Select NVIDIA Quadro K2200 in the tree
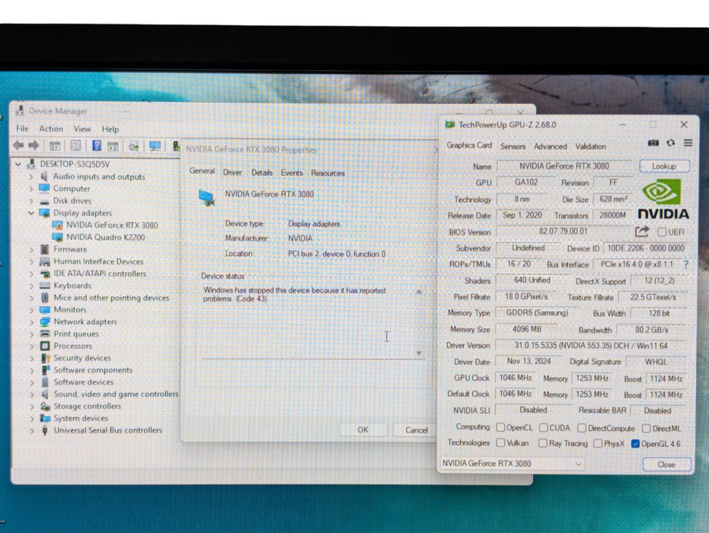Image resolution: width=709 pixels, height=533 pixels. pos(99,238)
